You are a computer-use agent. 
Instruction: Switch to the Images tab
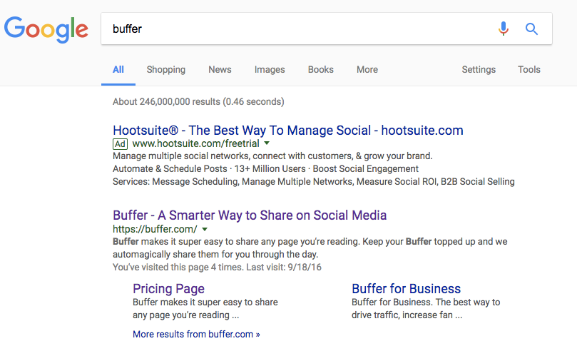tap(270, 70)
